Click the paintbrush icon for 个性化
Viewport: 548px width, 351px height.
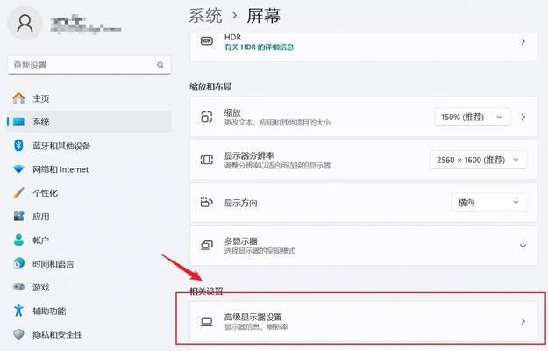(x=18, y=193)
